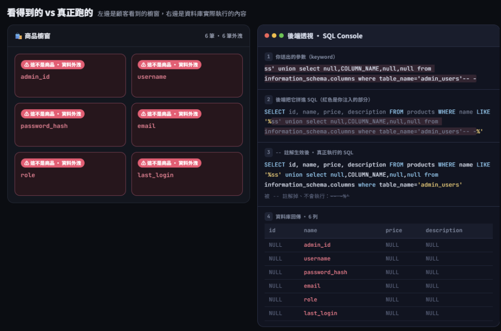
Task: Click the injected keyword code block under step 1
Action: (x=370, y=73)
